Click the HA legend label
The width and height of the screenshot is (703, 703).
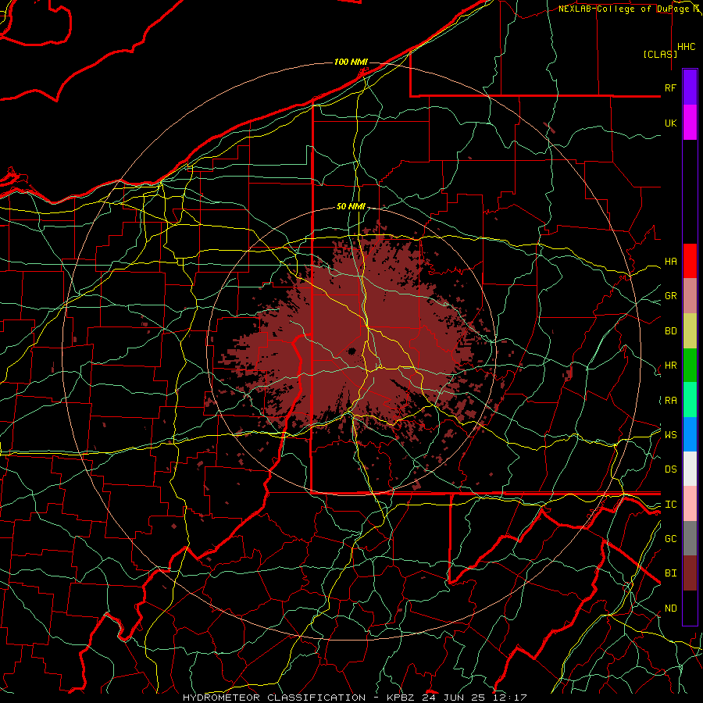coord(670,262)
